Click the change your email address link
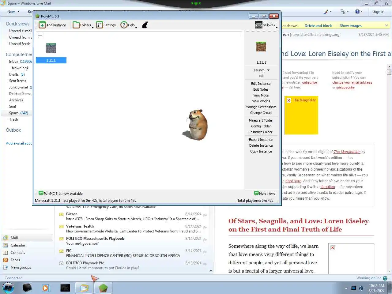This screenshot has height=294, width=392. [x=352, y=83]
